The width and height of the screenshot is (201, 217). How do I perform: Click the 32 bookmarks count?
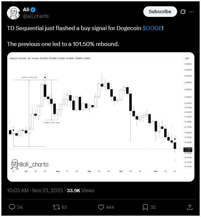(x=153, y=207)
